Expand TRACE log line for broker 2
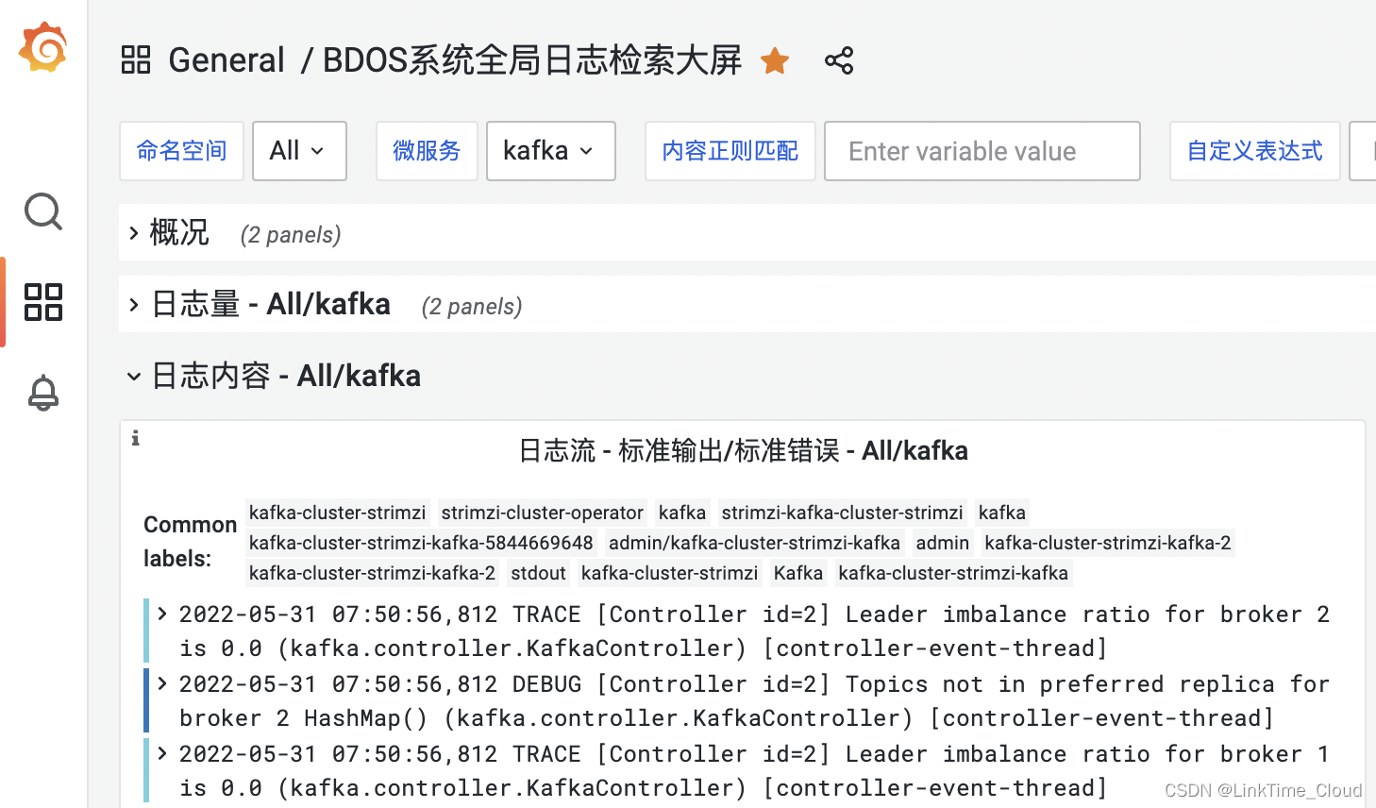 pyautogui.click(x=162, y=614)
